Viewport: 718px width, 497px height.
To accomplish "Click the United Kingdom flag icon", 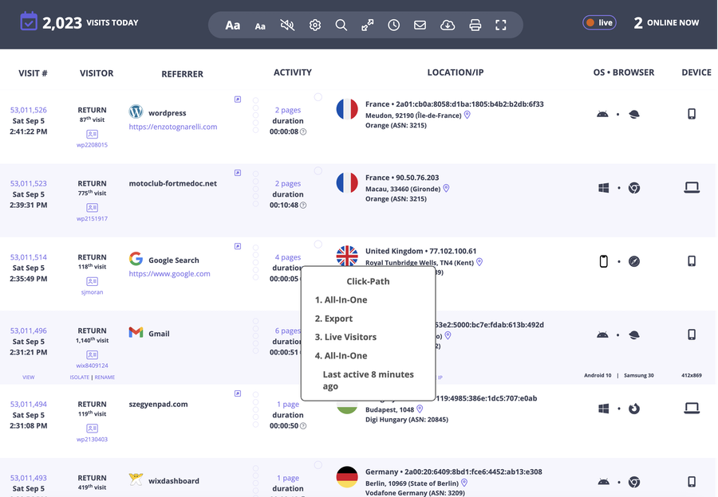I will click(x=347, y=256).
